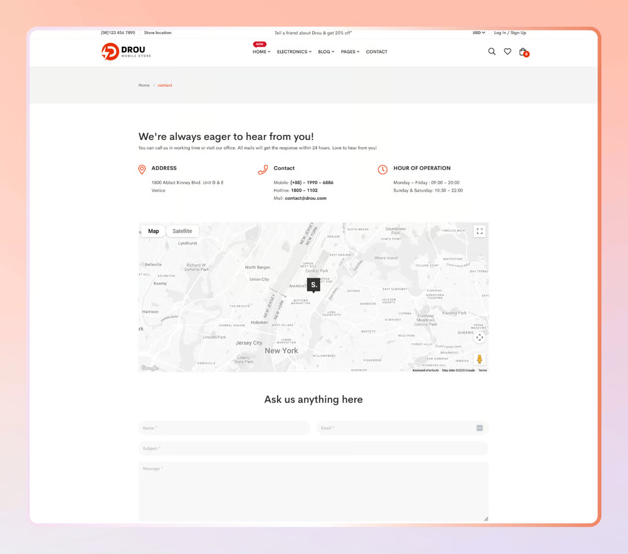Image resolution: width=628 pixels, height=554 pixels.
Task: Click the location pin icon beside Address
Action: pyautogui.click(x=142, y=169)
